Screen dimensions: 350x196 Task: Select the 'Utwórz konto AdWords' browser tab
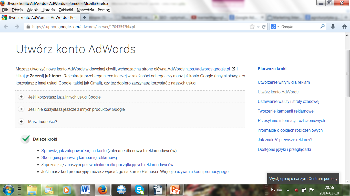[40, 18]
